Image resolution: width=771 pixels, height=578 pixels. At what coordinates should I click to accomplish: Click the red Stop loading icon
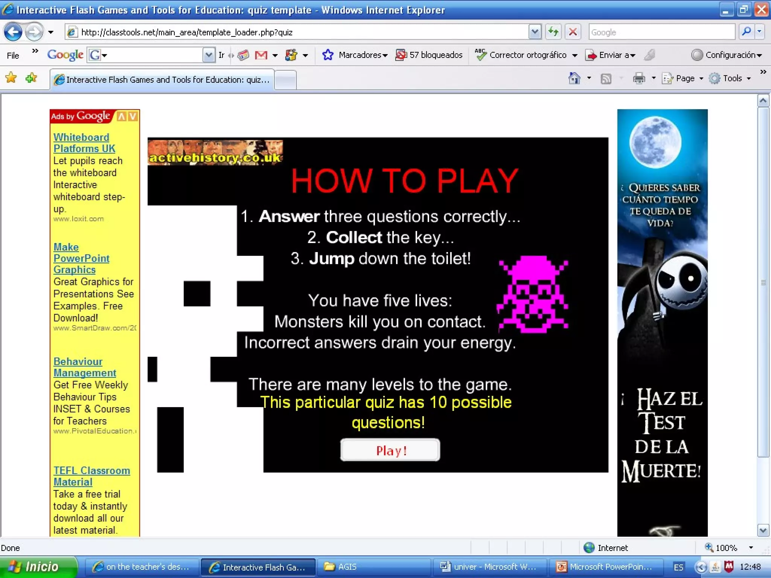point(573,32)
